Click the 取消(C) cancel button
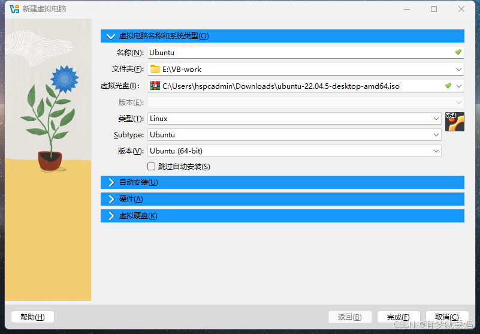480x334 pixels. point(447,317)
